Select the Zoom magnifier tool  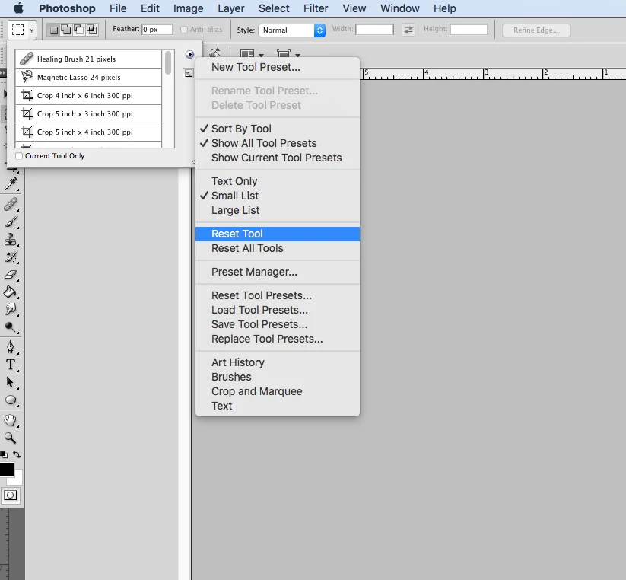11,438
